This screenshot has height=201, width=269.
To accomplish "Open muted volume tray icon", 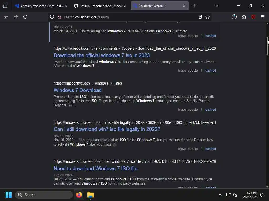I will pyautogui.click(x=235, y=195).
